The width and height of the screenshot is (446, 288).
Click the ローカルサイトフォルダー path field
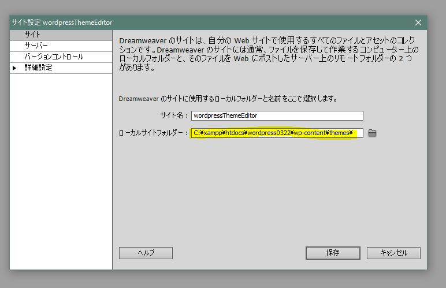tap(277, 133)
